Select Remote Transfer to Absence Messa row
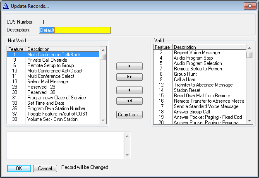The width and height of the screenshot is (259, 178). [200, 101]
